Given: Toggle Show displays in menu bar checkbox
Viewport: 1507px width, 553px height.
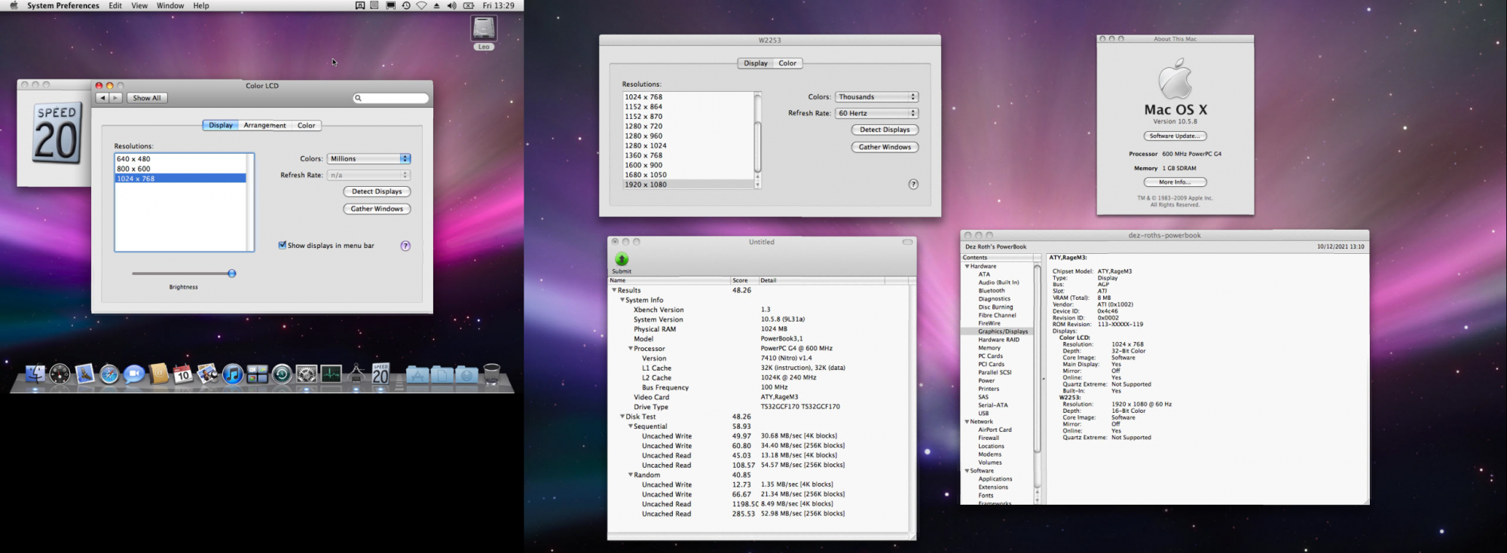Looking at the screenshot, I should coord(283,245).
